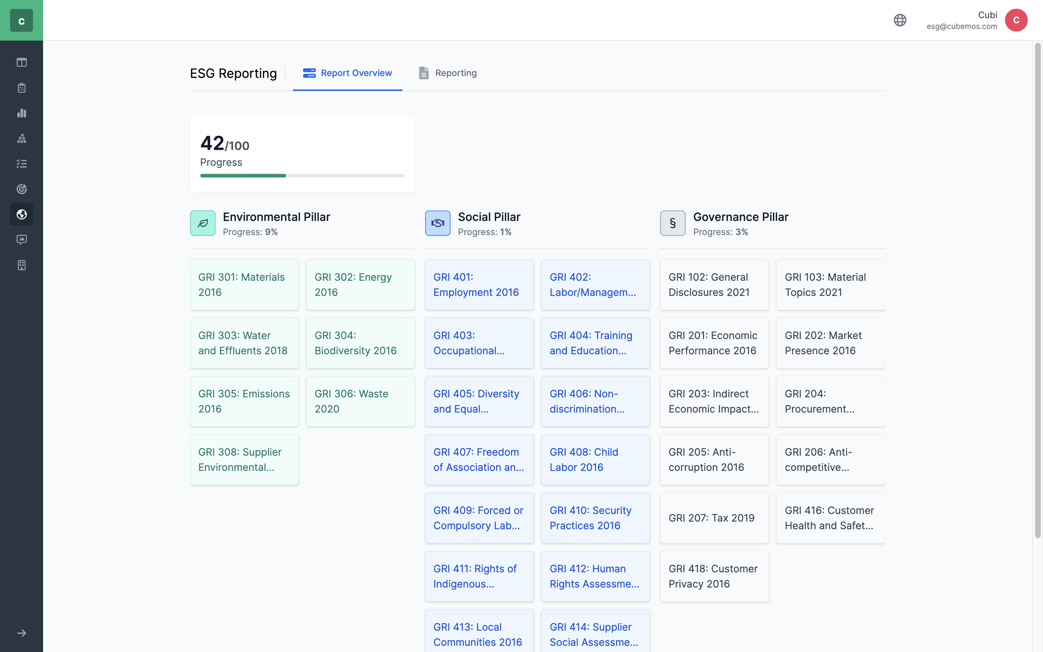Click the overall progress bar
Viewport: 1043px width, 652px height.
[x=302, y=176]
